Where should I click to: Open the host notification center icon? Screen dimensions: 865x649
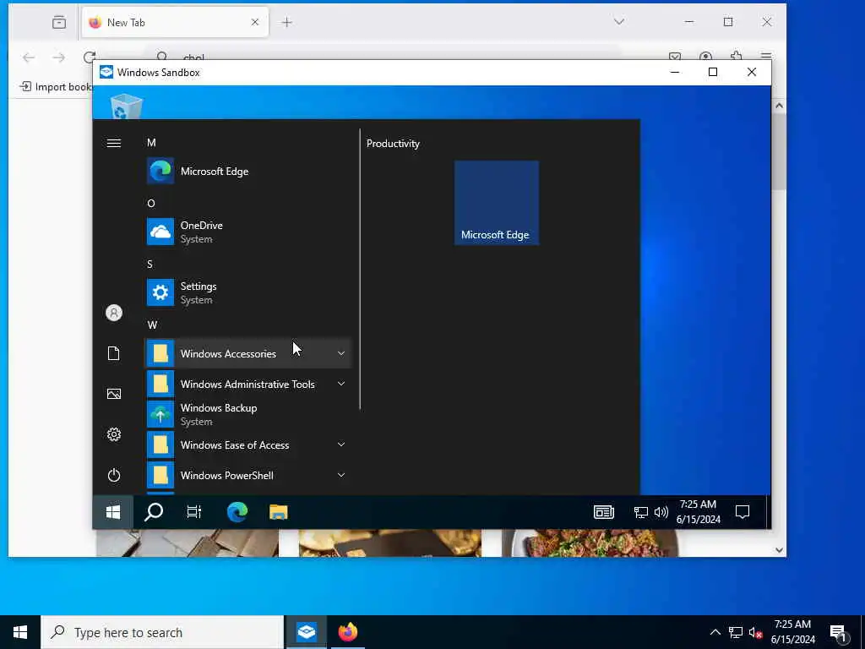838,632
